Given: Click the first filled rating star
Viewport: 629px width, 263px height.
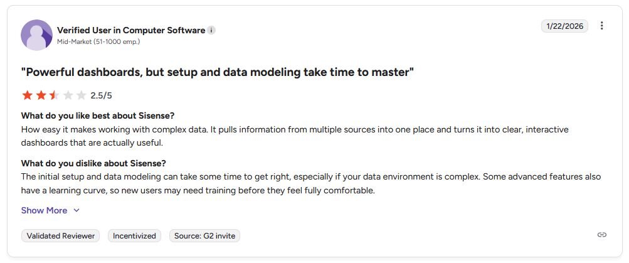Looking at the screenshot, I should click(x=27, y=95).
